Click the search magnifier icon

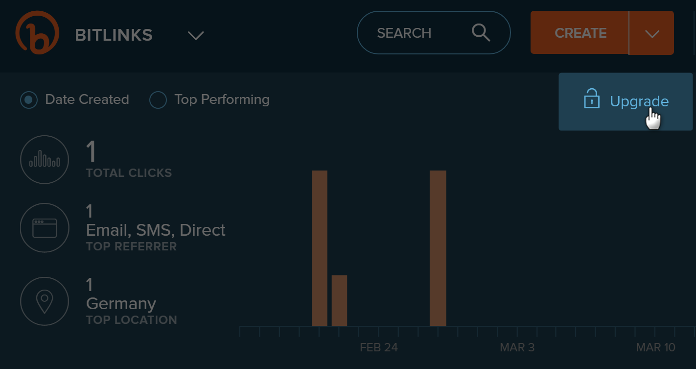tap(481, 33)
